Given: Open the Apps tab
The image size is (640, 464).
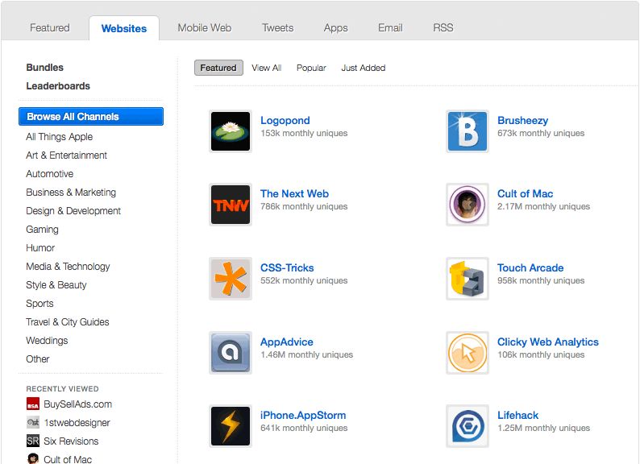Looking at the screenshot, I should 336,27.
